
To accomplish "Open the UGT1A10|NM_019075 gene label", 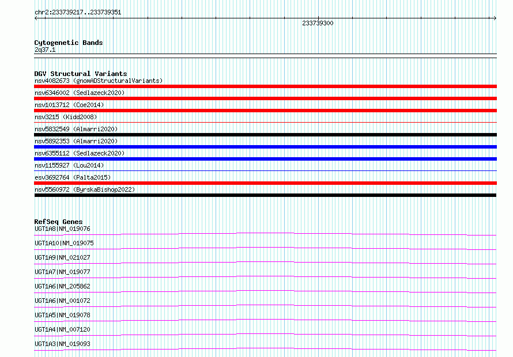I will (x=64, y=243).
